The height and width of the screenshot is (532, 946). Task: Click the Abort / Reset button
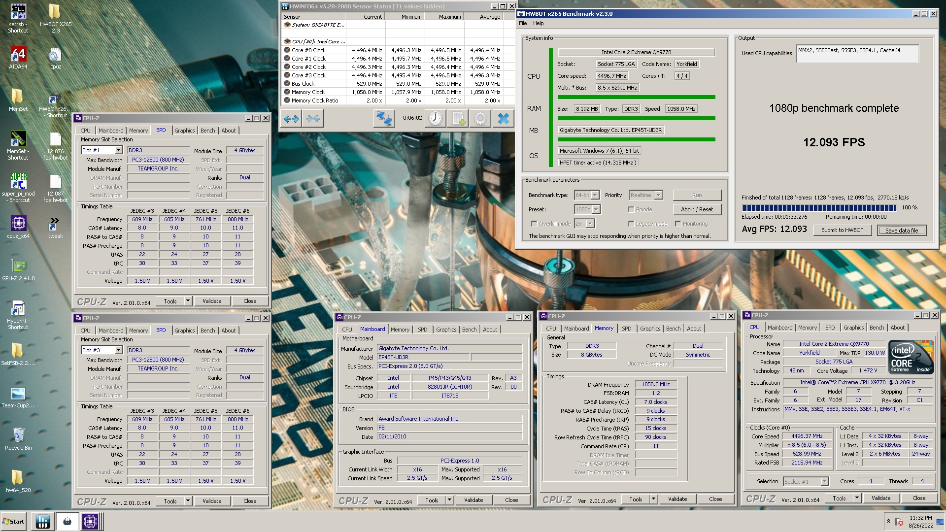[x=697, y=209]
